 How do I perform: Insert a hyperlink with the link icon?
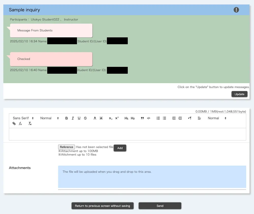14,124
